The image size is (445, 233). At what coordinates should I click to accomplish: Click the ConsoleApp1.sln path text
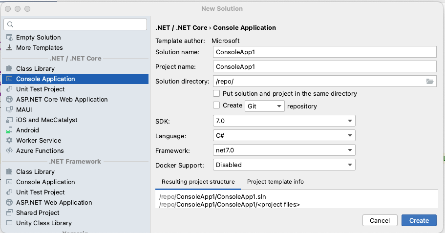click(x=212, y=196)
